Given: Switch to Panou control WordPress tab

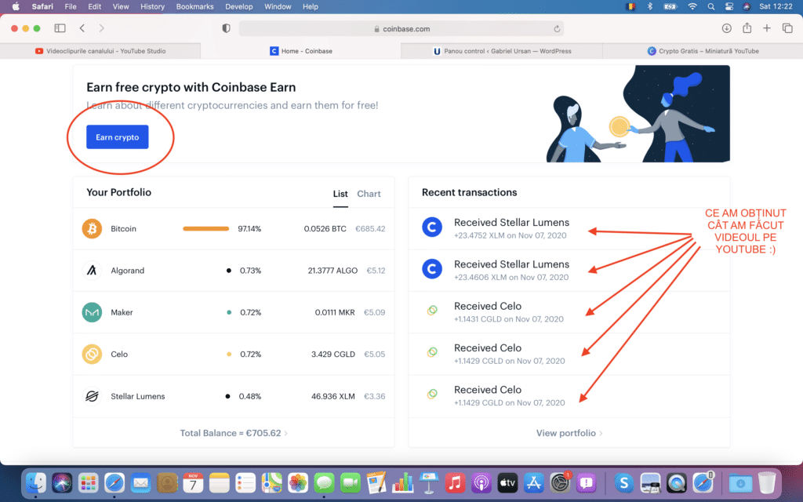Looking at the screenshot, I should click(502, 51).
